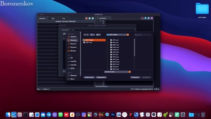Open Launchpad in the Dock
The image size is (211, 119).
click(x=20, y=115)
